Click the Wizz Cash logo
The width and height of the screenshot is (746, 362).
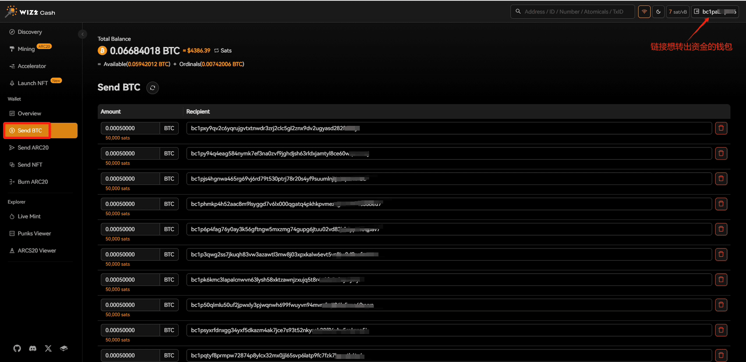30,12
